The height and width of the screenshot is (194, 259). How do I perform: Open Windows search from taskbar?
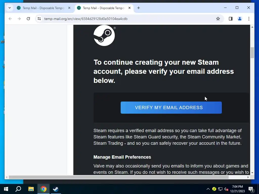[x=18, y=189]
